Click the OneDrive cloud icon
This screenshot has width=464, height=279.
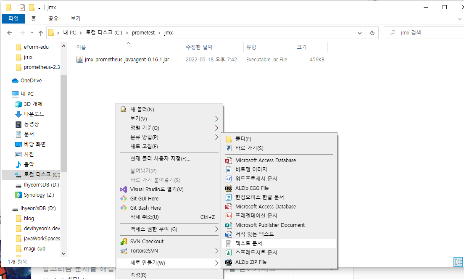tap(15, 81)
